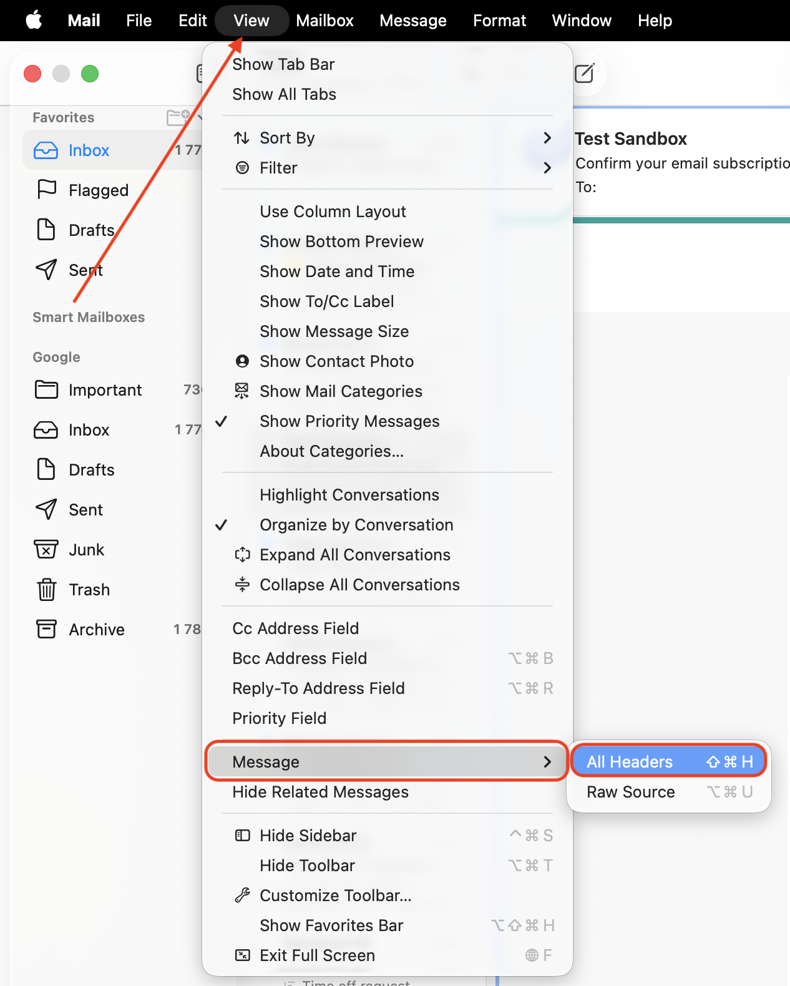Click the Flagged flag icon

click(x=47, y=190)
